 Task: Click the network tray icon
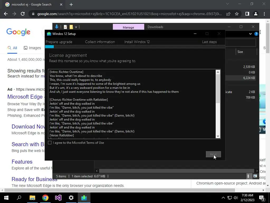[230, 198]
